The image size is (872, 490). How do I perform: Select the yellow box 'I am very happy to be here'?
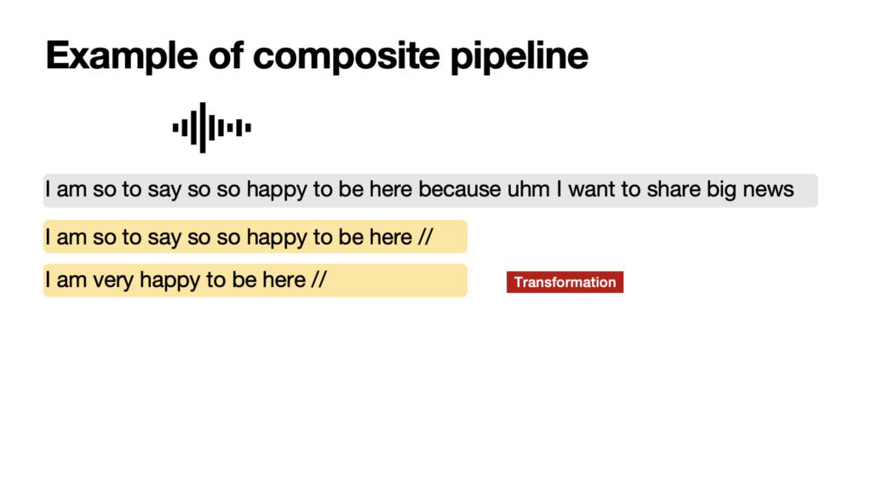255,280
